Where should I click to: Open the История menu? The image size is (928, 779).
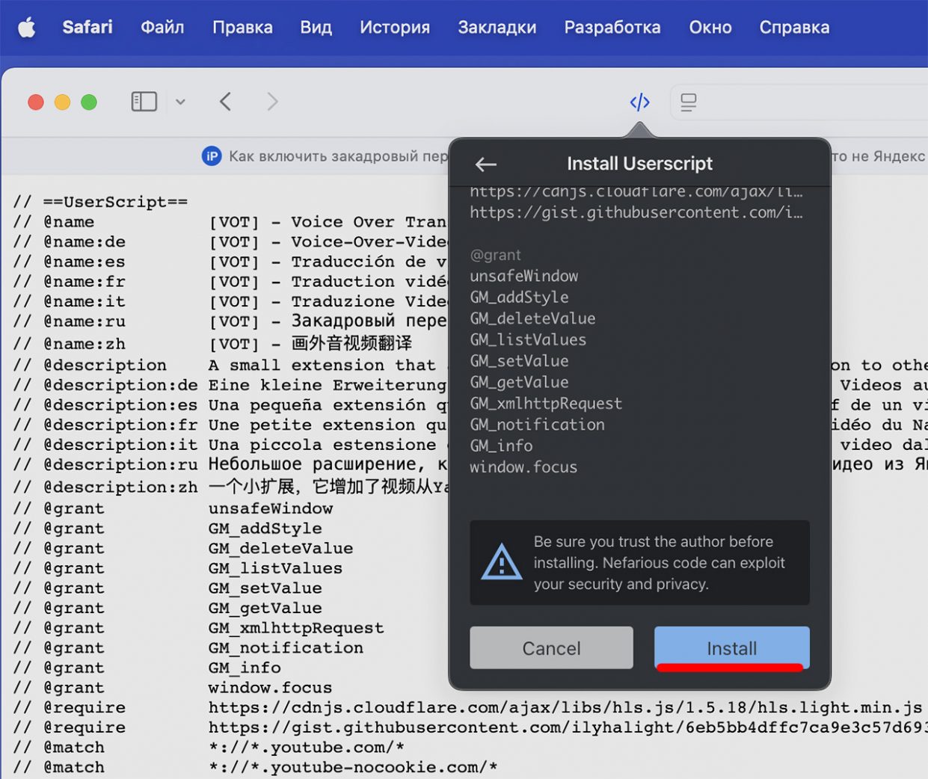[x=394, y=28]
